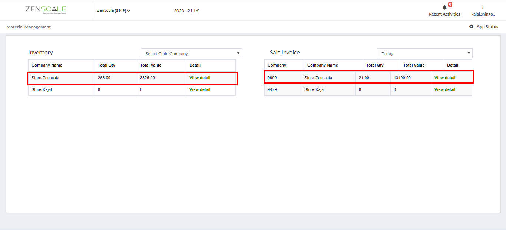Open the three-dot user menu icon
This screenshot has width=506, height=230.
point(483,7)
